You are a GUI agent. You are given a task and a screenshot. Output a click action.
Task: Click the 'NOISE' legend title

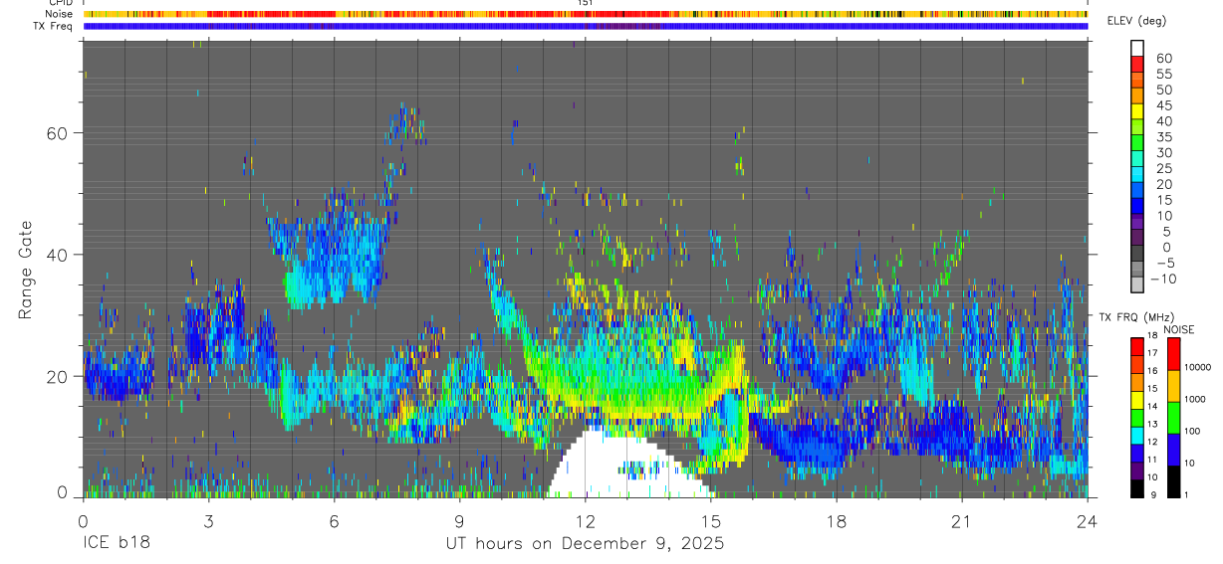tap(1178, 329)
